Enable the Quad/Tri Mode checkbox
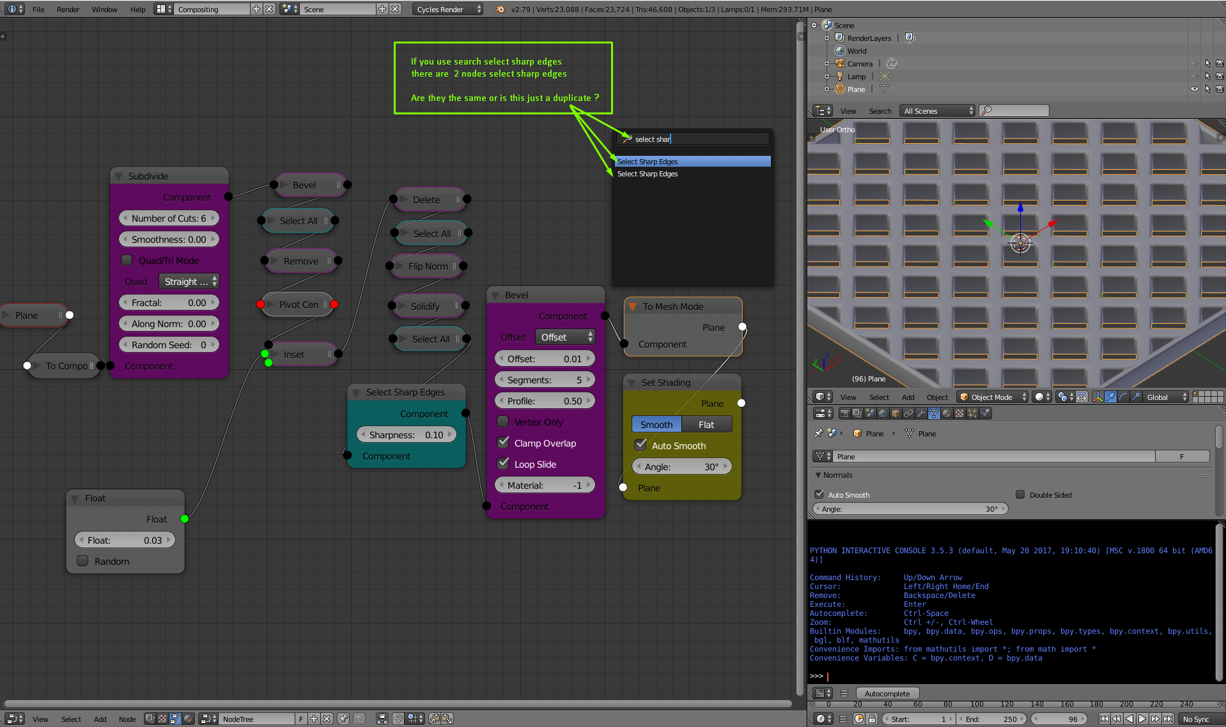This screenshot has width=1226, height=727. point(127,260)
